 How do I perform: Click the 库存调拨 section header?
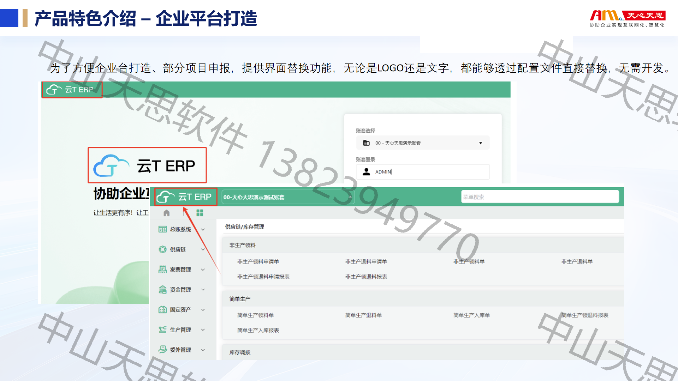pos(423,352)
